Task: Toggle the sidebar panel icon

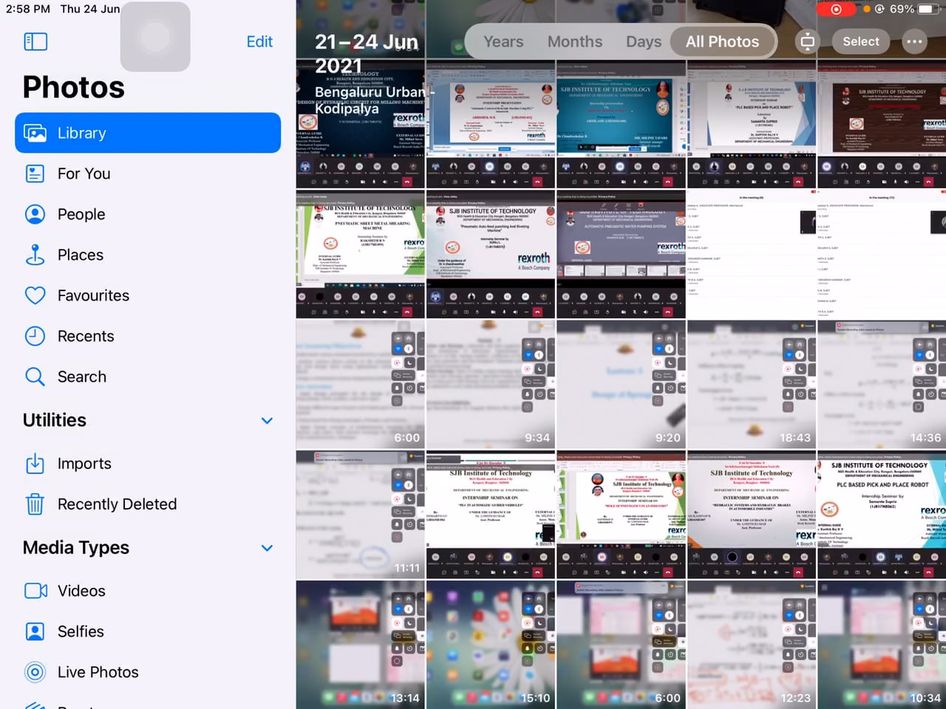Action: (35, 41)
